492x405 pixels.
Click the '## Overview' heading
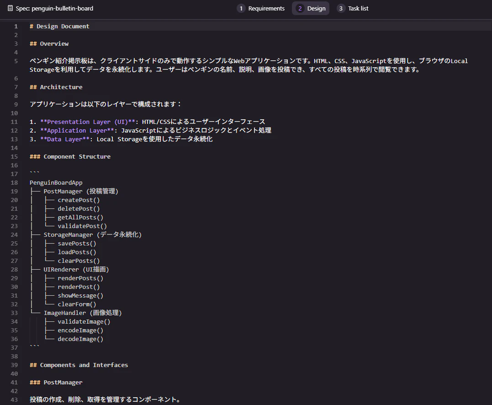point(49,43)
